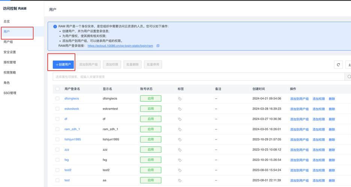Open SSO管理 in the sidebar

(x=10, y=93)
